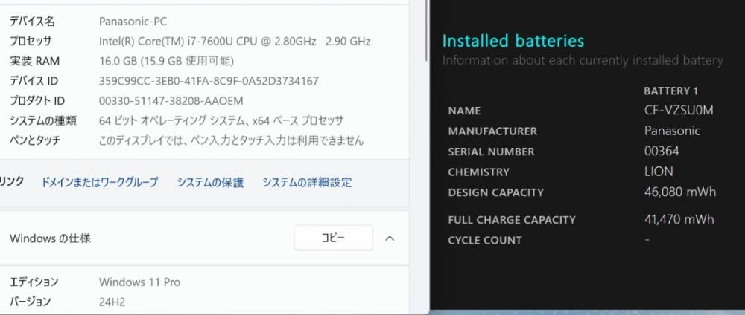Click the Installed batteries heading
This screenshot has height=315, width=745.
(x=513, y=41)
